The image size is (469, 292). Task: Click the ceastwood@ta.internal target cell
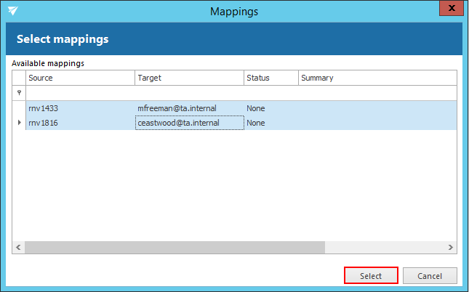click(x=189, y=123)
